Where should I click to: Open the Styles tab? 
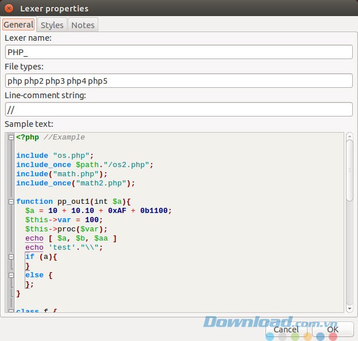[x=52, y=25]
